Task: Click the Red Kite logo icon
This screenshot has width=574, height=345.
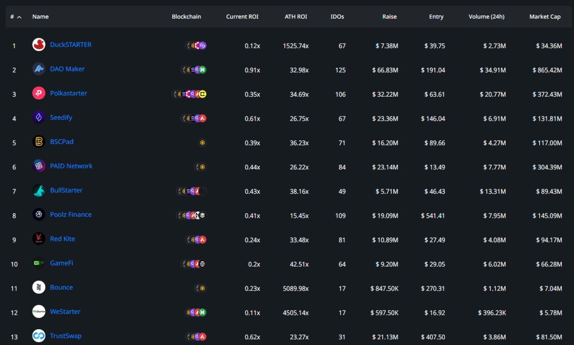Action: tap(39, 239)
